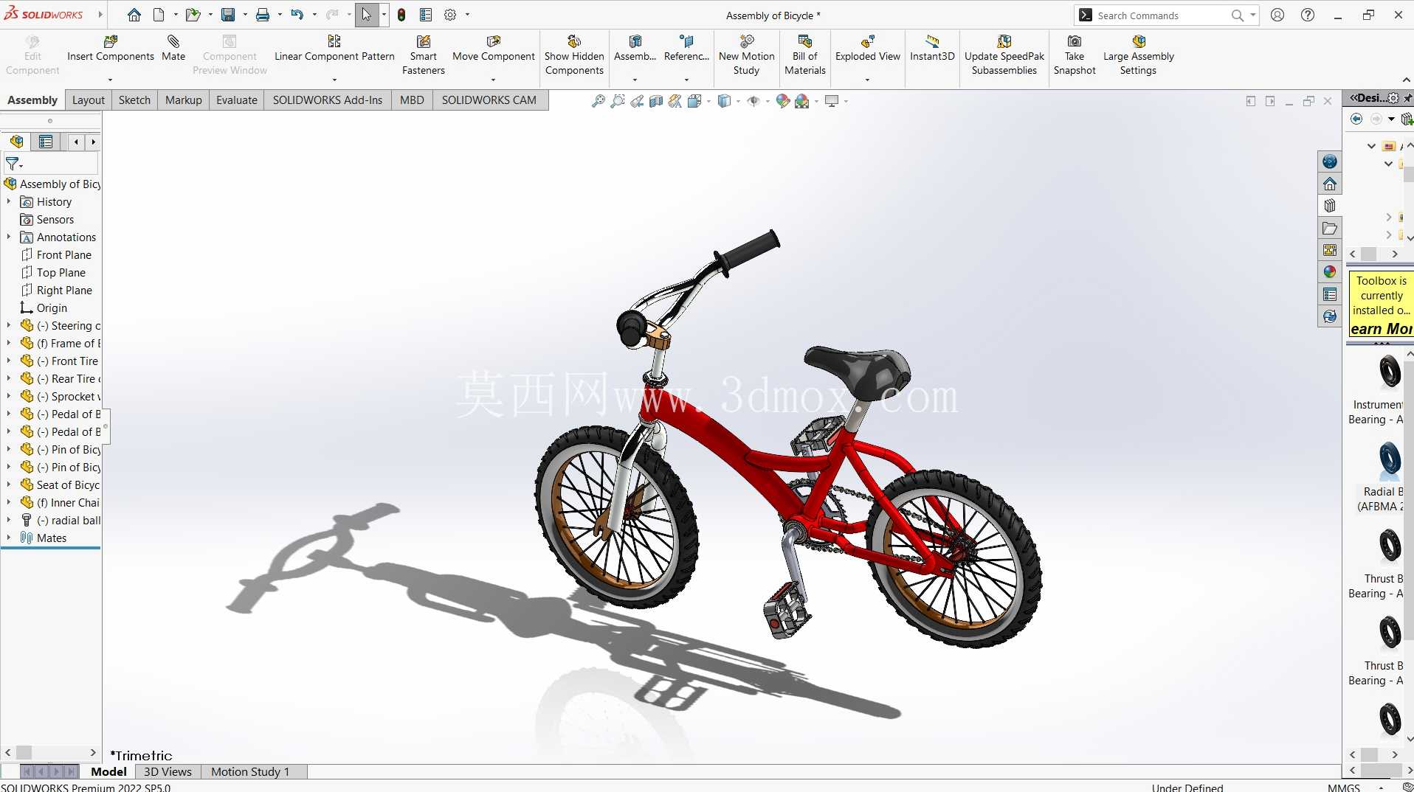Expand the SOLIDWORKS menu arrow

(100, 15)
